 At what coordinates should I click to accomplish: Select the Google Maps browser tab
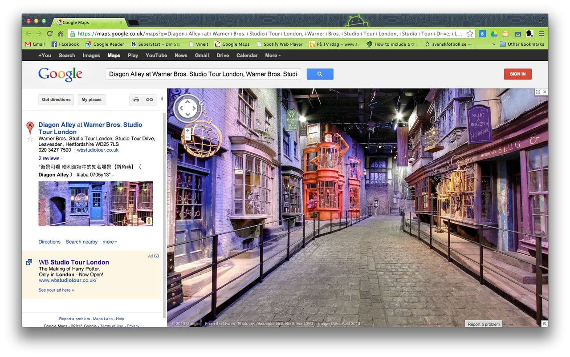tap(89, 22)
